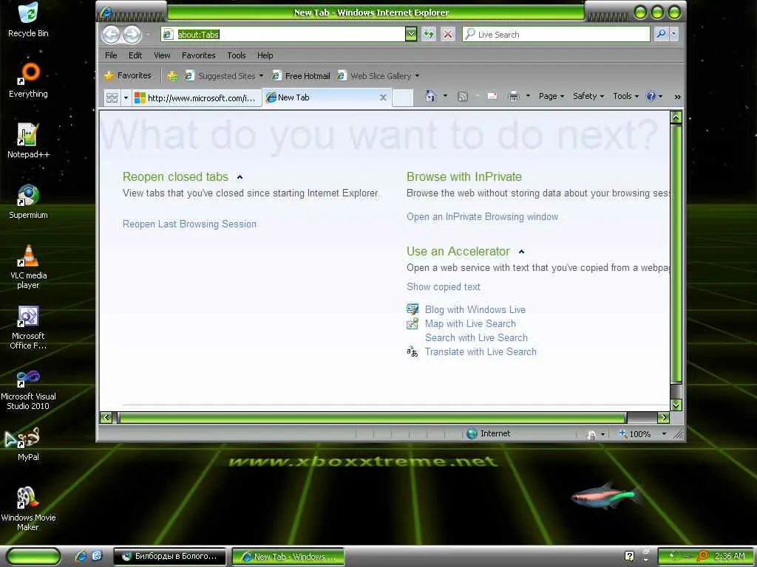This screenshot has height=567, width=757.
Task: Open Free Hotmail favorites link
Action: pos(302,76)
